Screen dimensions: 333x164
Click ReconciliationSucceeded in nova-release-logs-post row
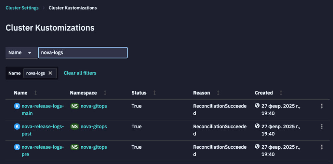220,130
